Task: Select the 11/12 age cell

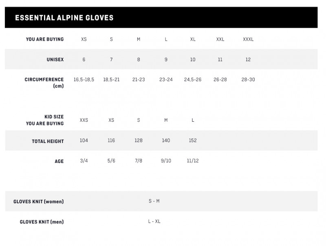Action: click(x=193, y=161)
